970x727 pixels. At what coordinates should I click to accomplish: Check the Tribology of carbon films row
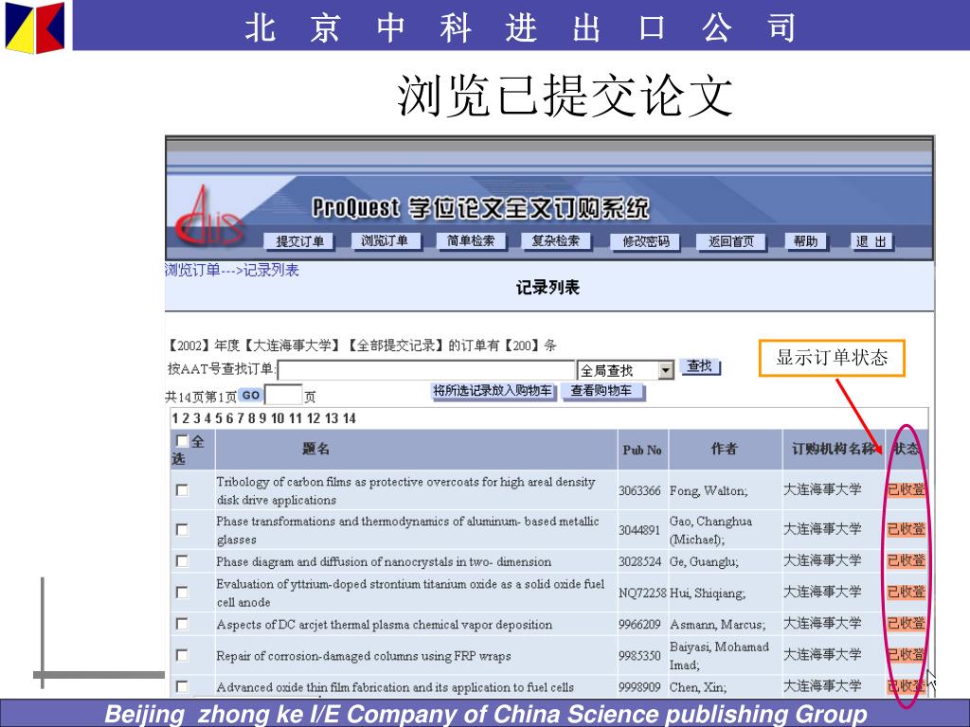(x=182, y=490)
